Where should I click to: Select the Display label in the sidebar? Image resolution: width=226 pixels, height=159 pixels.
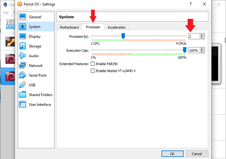coord(35,37)
